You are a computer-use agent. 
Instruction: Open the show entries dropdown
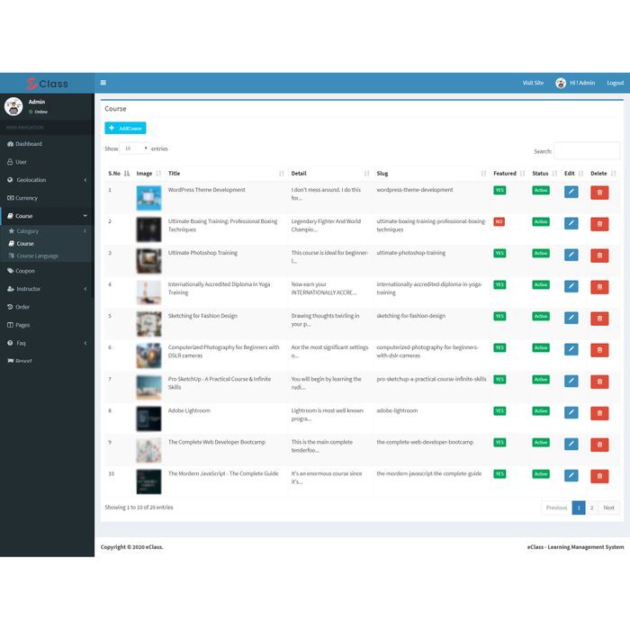136,148
